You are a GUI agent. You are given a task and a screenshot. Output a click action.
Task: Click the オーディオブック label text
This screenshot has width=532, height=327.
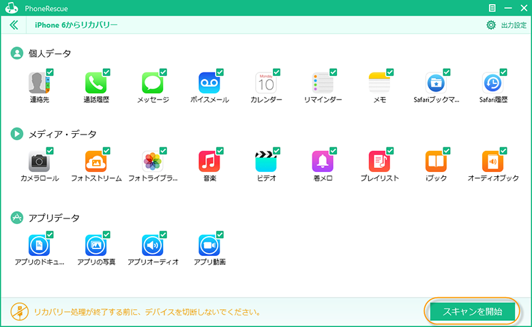point(493,178)
